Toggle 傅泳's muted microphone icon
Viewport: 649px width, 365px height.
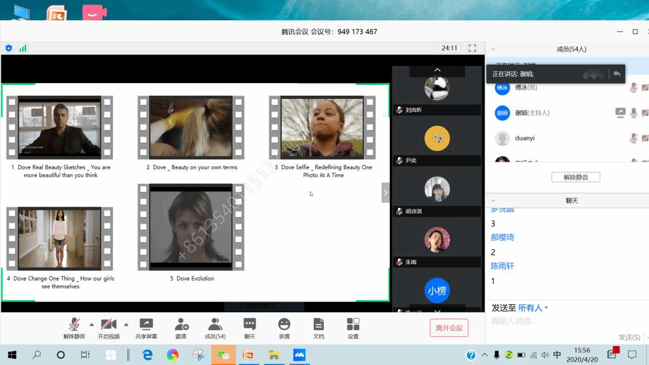633,87
